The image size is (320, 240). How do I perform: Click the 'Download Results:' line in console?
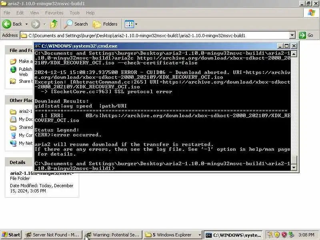(62, 101)
